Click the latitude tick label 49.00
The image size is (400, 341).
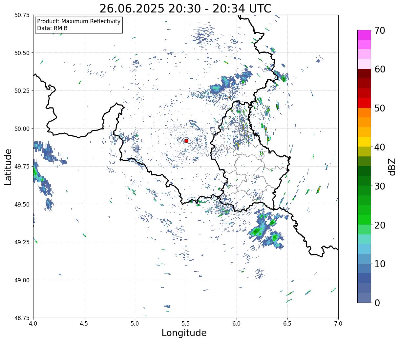(22, 280)
